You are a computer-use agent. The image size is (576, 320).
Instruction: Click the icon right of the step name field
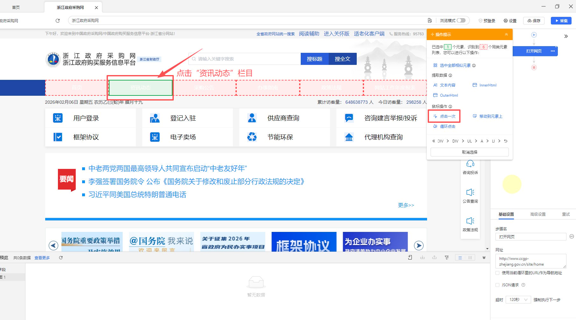click(x=572, y=236)
